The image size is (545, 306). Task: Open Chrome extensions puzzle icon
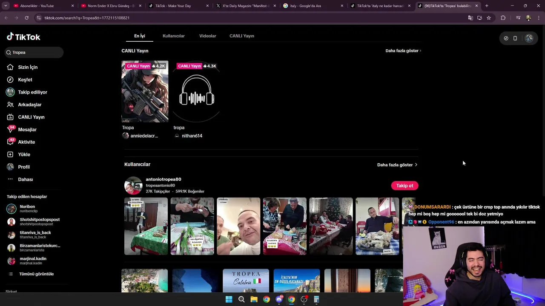503,18
